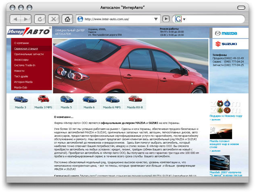Open the search engine dropdown arrow
255x192 pixels.
pyautogui.click(x=184, y=19)
